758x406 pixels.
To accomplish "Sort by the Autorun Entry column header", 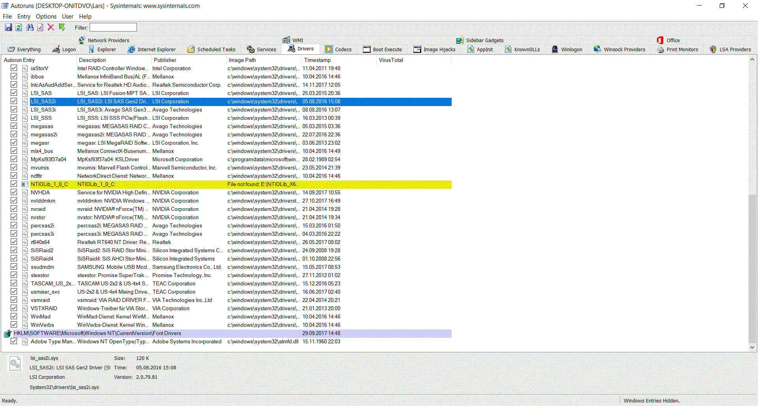I will (x=39, y=60).
